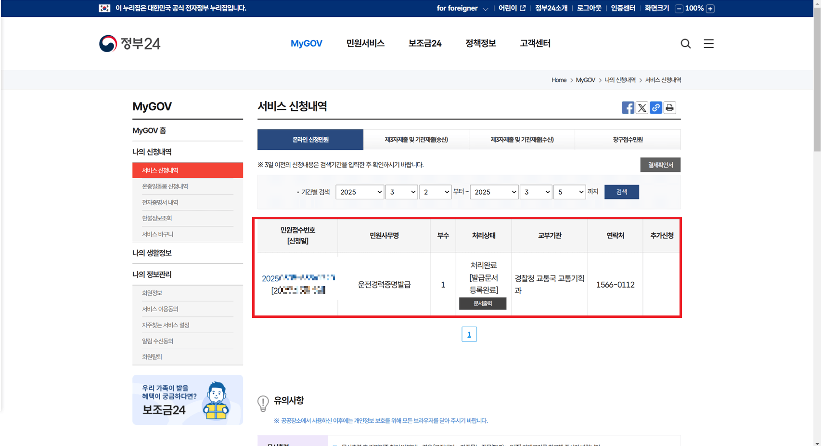Open the starting year 2025 dropdown

click(359, 192)
